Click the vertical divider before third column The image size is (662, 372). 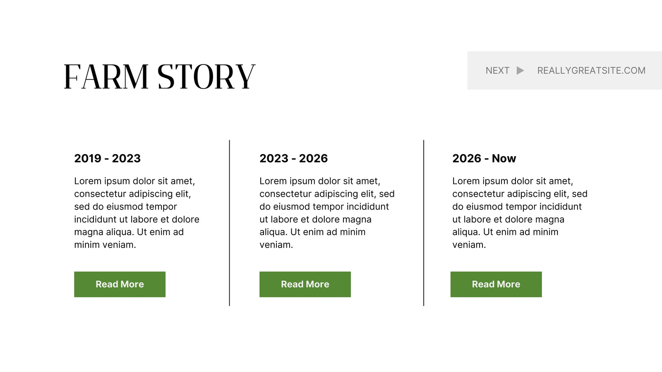[424, 223]
